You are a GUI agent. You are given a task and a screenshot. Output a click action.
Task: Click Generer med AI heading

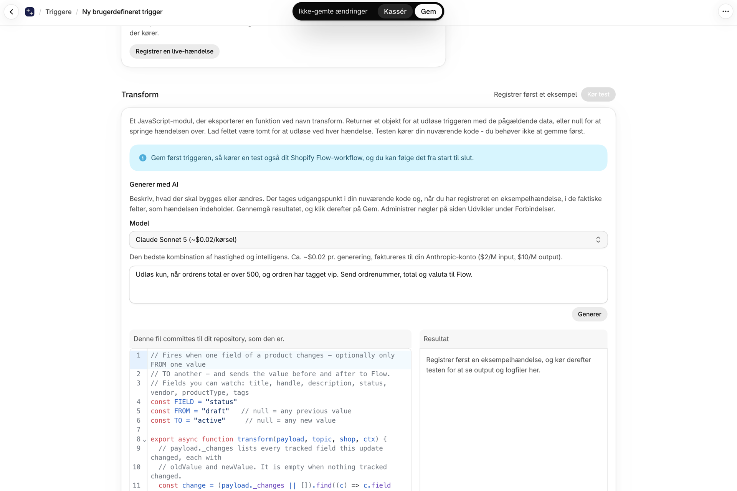[154, 185]
